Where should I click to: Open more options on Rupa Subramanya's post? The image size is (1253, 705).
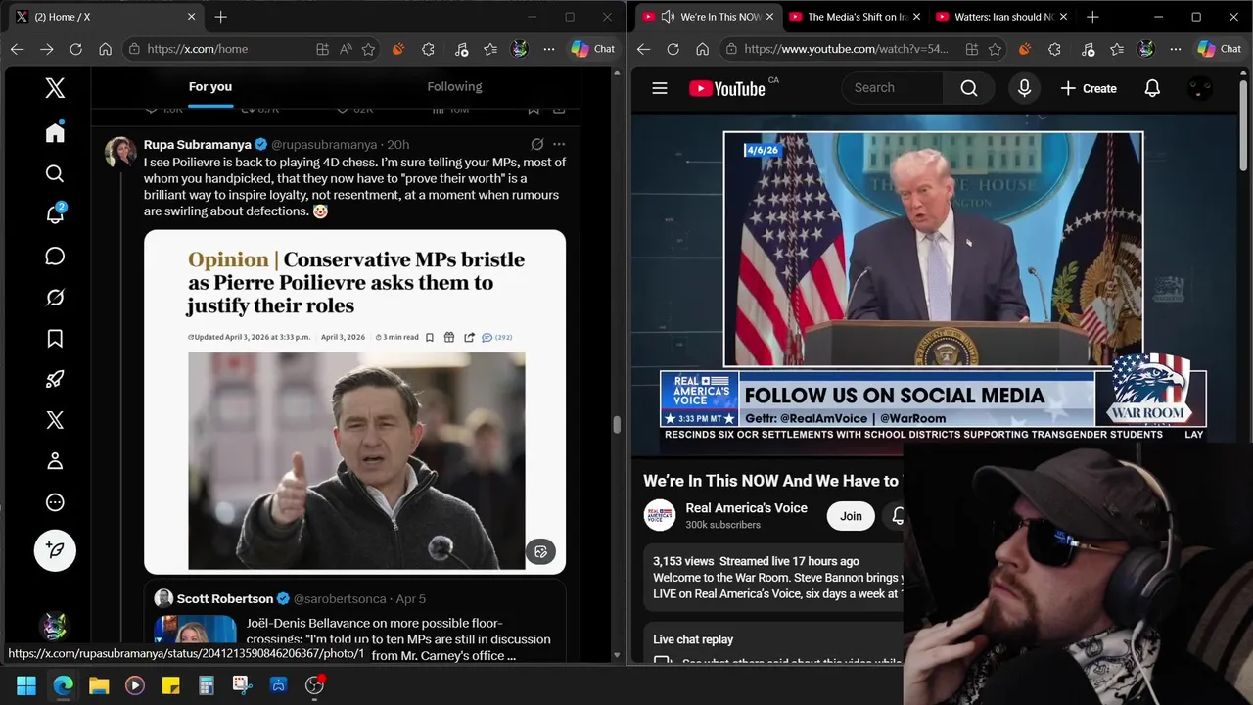pyautogui.click(x=559, y=144)
